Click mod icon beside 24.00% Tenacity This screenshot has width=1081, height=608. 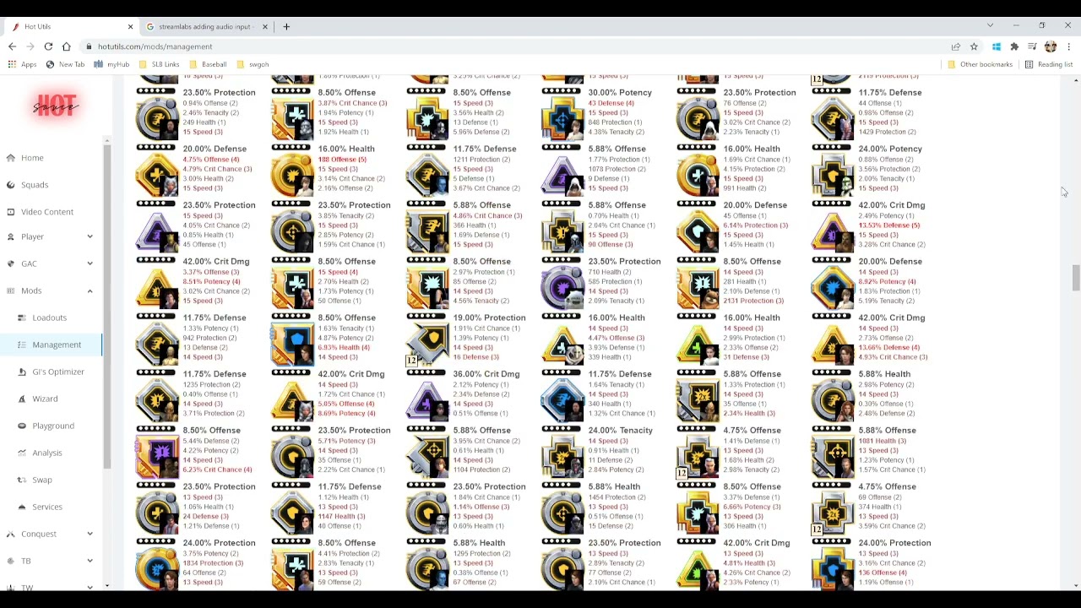pos(562,455)
